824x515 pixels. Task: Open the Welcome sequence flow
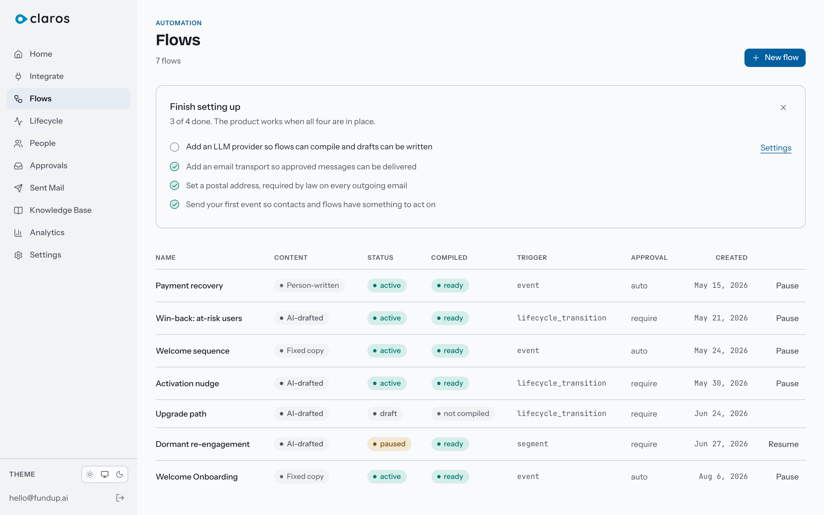pyautogui.click(x=193, y=351)
